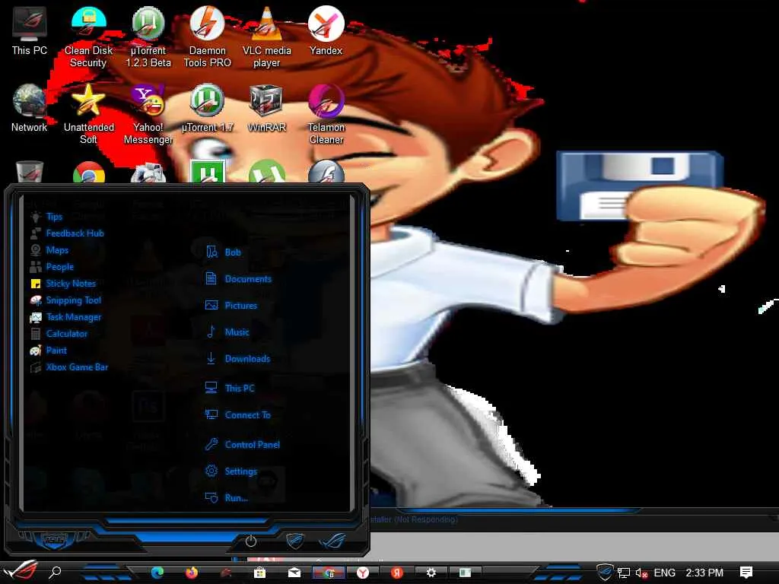The image size is (779, 584).
Task: Select Recycle Bin desktop icon
Action: click(30, 172)
